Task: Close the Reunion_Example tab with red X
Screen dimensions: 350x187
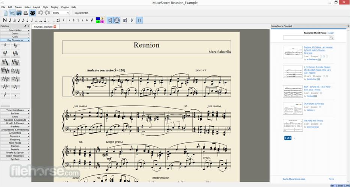Action: coord(55,27)
